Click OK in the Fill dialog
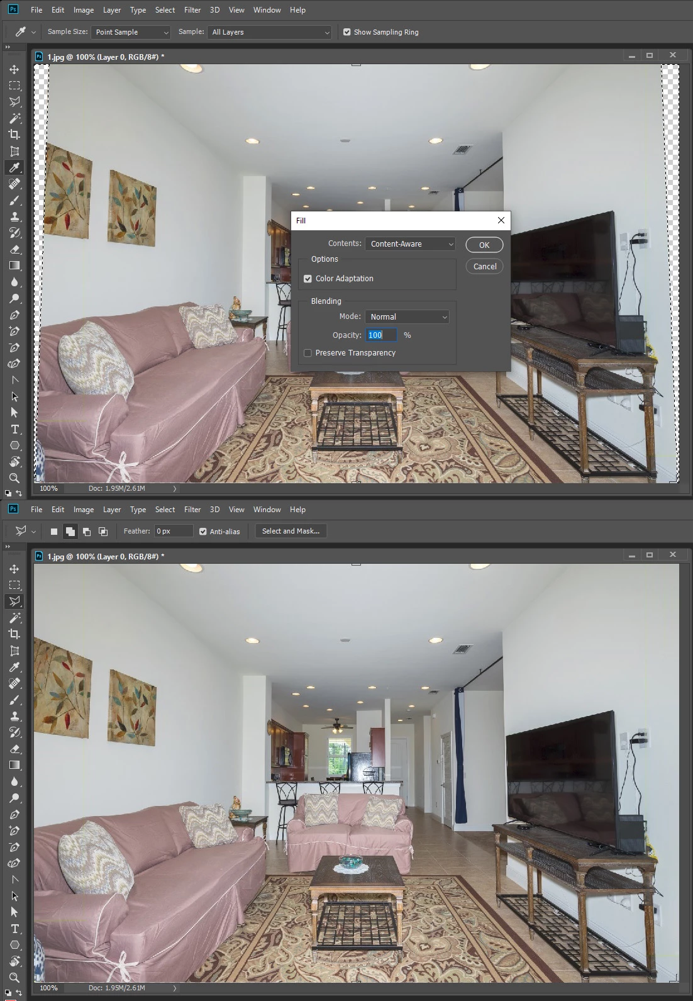 (x=484, y=245)
